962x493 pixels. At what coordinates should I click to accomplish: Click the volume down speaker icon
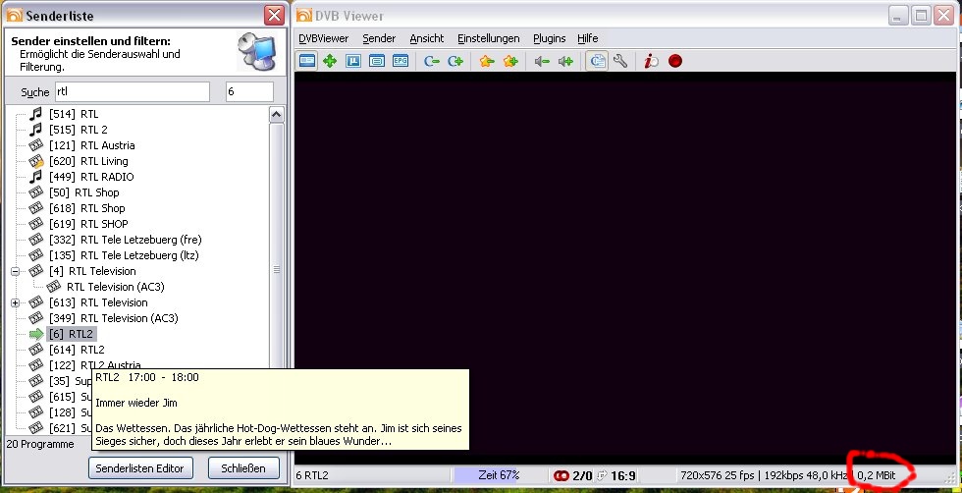click(541, 61)
